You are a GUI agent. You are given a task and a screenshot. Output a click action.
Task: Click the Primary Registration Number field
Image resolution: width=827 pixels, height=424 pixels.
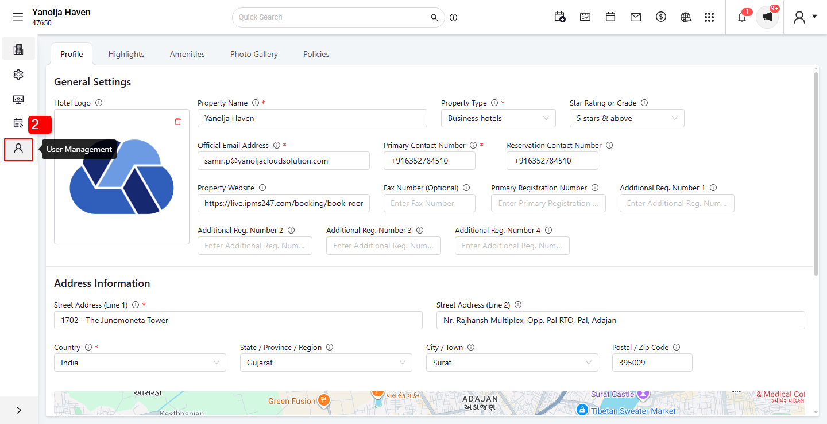[548, 203]
